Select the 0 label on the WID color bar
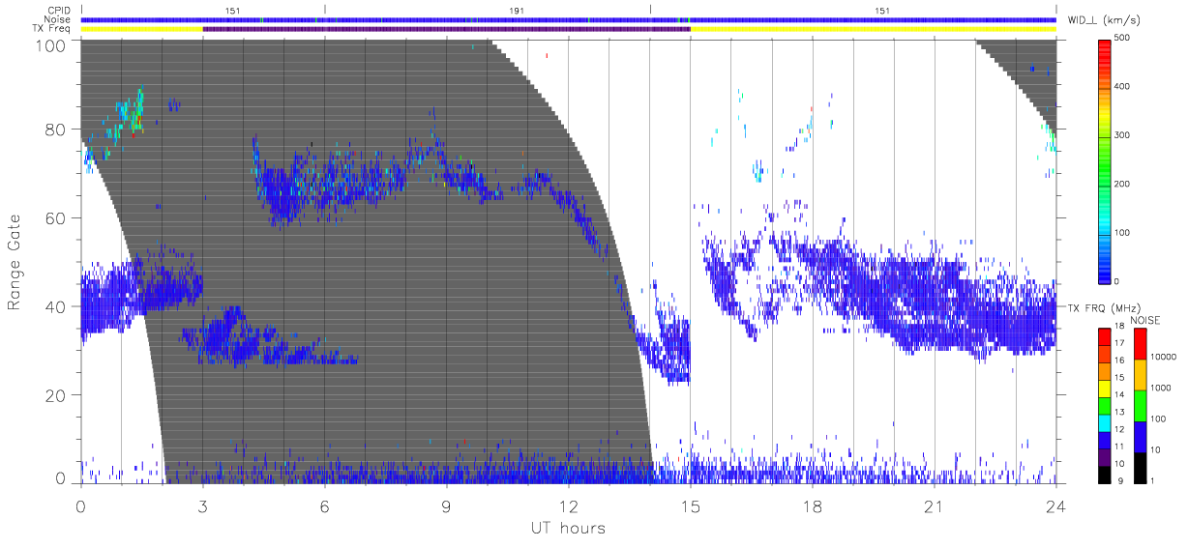Viewport: 1188px width, 548px height. (x=1117, y=281)
